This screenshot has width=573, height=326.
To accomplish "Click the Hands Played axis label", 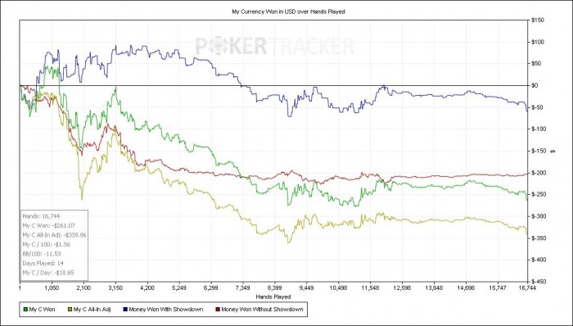I will tap(273, 297).
